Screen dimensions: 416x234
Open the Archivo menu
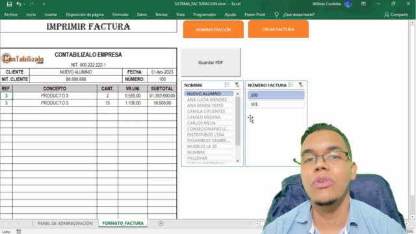coord(11,14)
